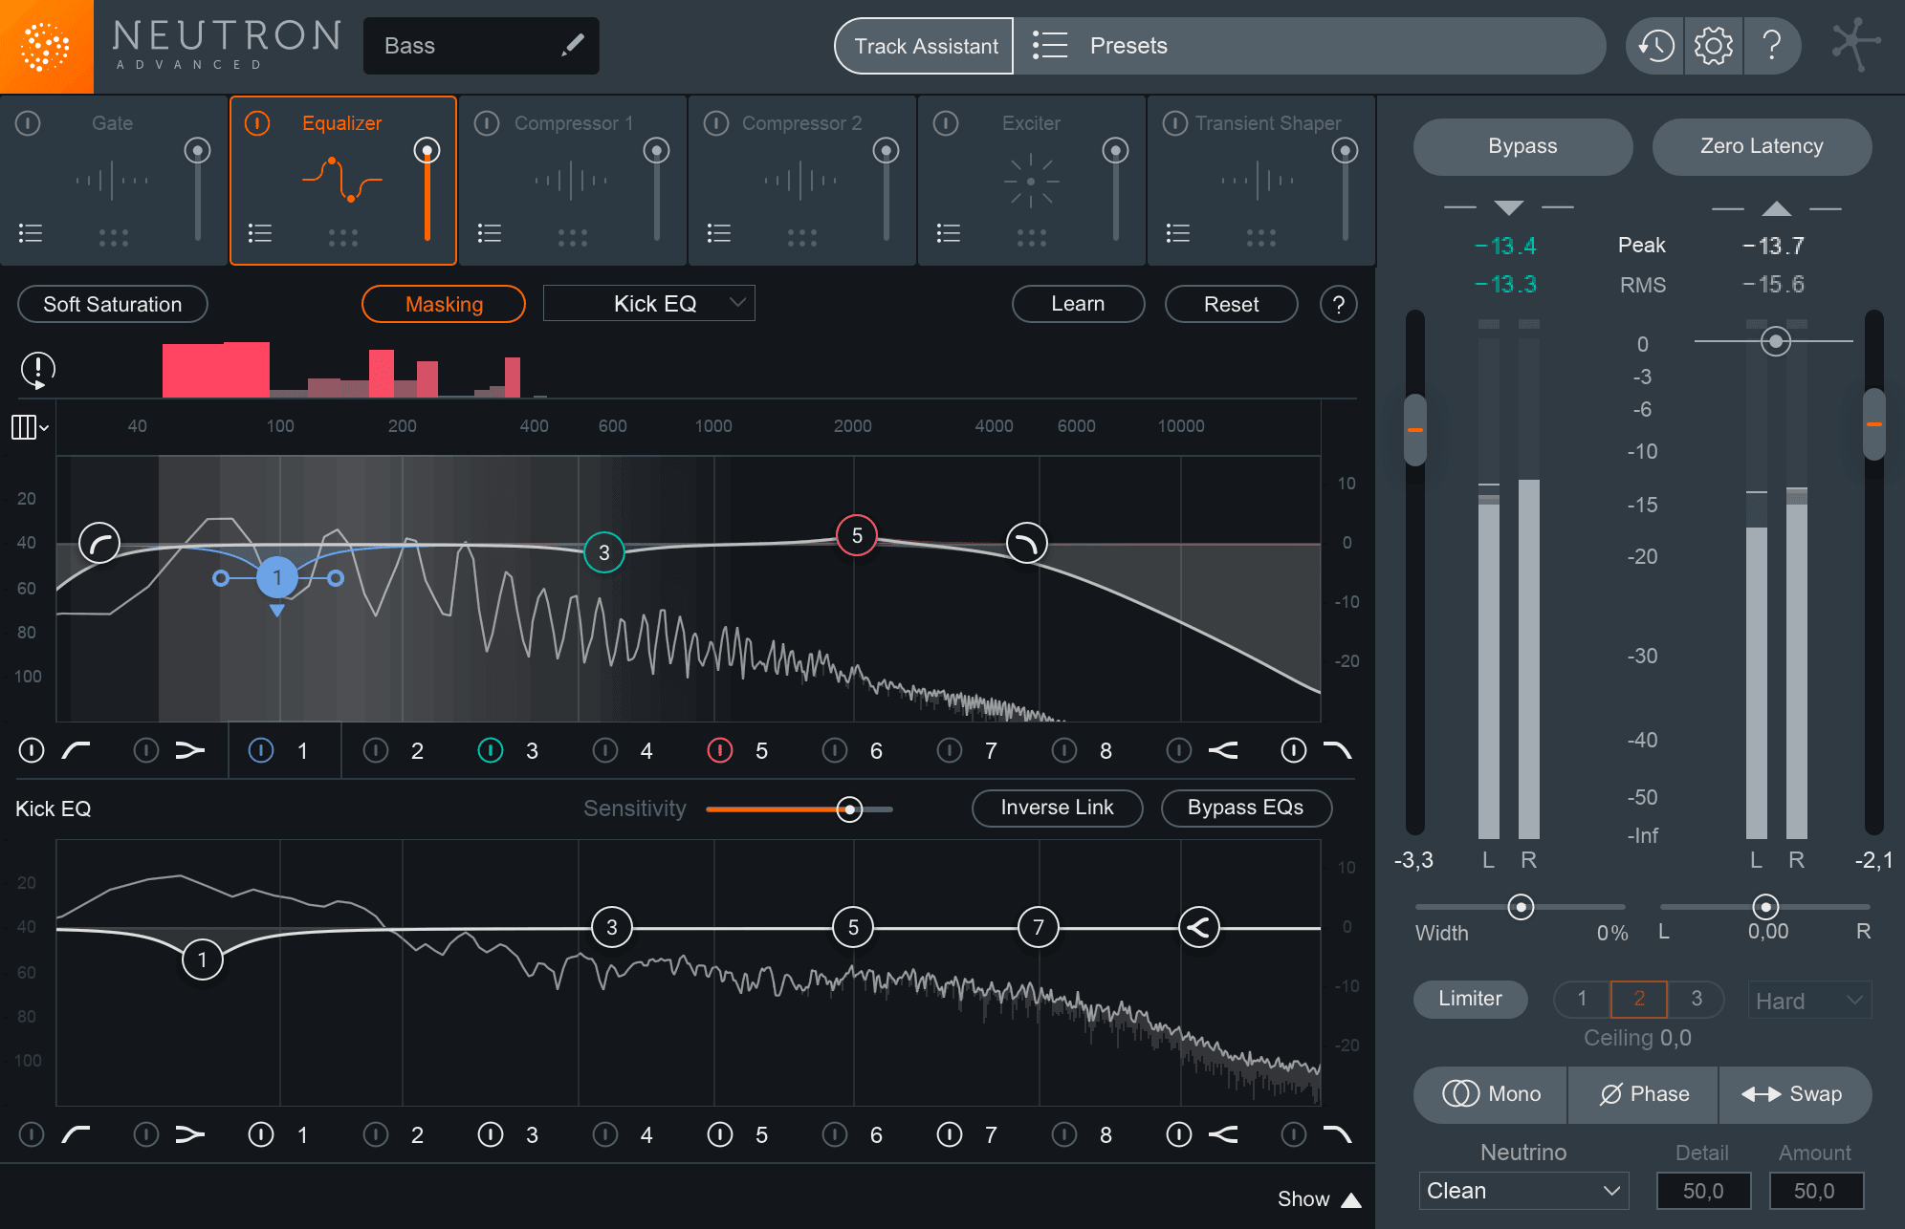The image size is (1905, 1229).
Task: Select teal EQ node 3 on the bass curve
Action: point(604,552)
